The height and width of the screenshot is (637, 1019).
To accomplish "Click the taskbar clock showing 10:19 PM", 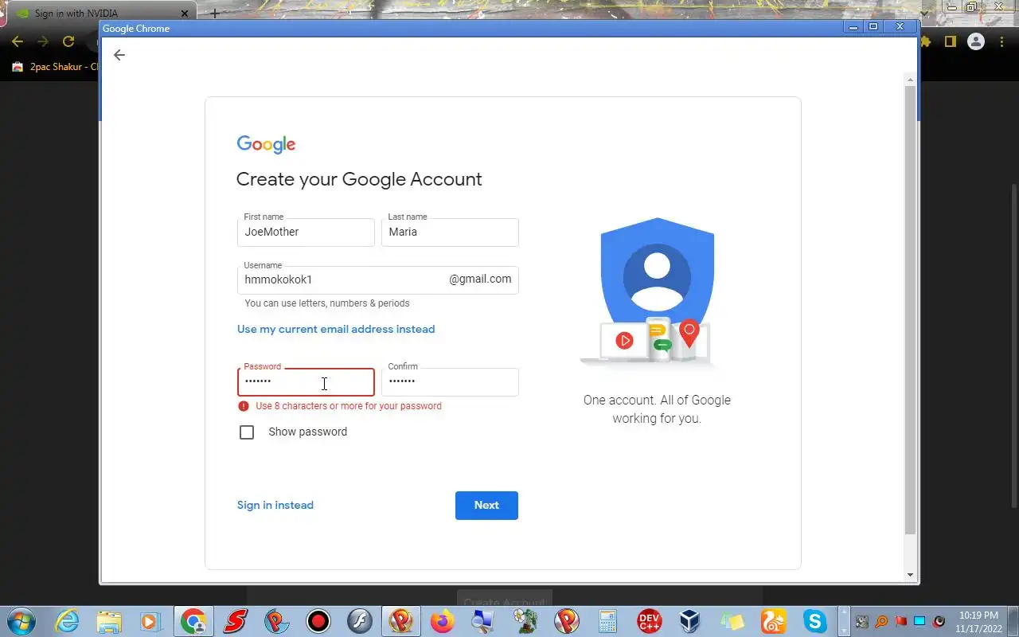I will pos(977,622).
